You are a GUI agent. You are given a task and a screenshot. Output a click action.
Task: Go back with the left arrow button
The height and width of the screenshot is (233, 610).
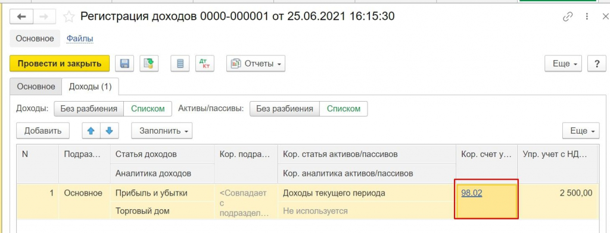click(21, 16)
